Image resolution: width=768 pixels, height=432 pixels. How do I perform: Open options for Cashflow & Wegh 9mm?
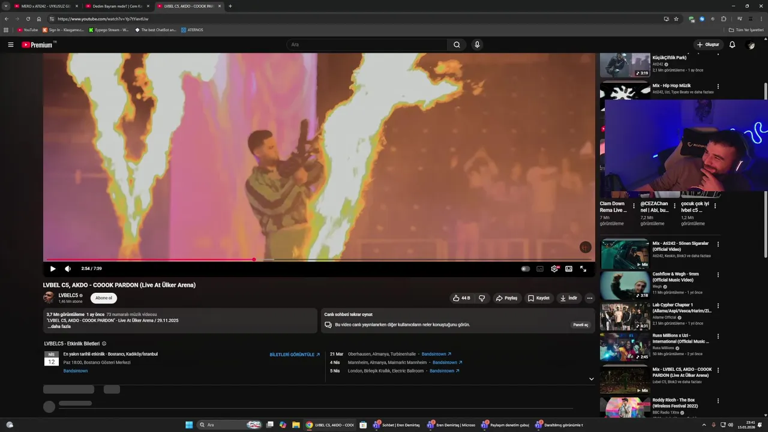pos(718,275)
